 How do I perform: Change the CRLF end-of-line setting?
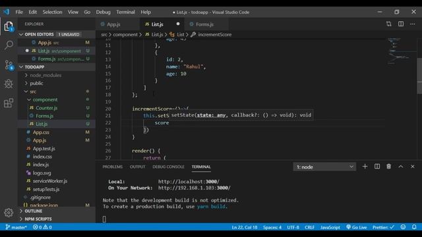[x=309, y=227]
